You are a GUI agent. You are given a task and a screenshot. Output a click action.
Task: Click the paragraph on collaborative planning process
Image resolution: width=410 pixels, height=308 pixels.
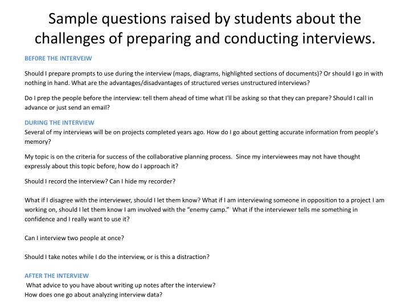(192, 161)
